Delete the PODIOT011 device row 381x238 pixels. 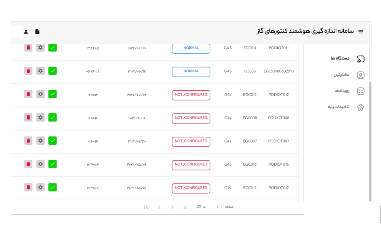(28, 48)
